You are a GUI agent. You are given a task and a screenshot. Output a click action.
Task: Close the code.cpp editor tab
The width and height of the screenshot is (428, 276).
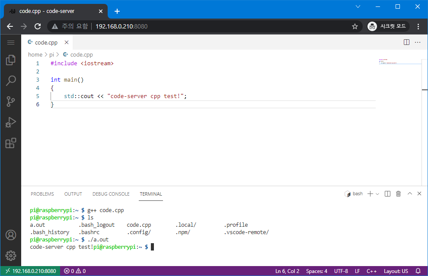click(x=67, y=42)
